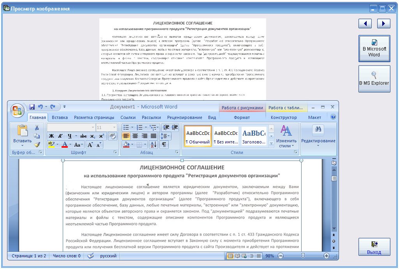The image size is (399, 269).
Task: Toggle show paragraph marks ¶
Action: pyautogui.click(x=164, y=145)
